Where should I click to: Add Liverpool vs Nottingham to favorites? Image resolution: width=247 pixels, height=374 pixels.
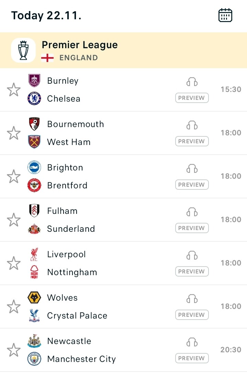click(14, 263)
